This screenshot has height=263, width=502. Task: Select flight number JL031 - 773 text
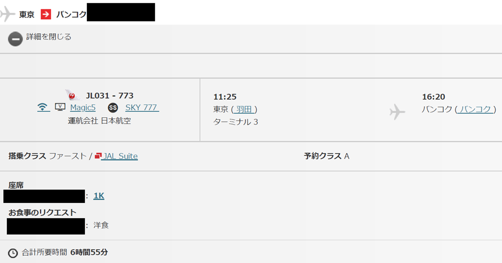[x=109, y=95]
